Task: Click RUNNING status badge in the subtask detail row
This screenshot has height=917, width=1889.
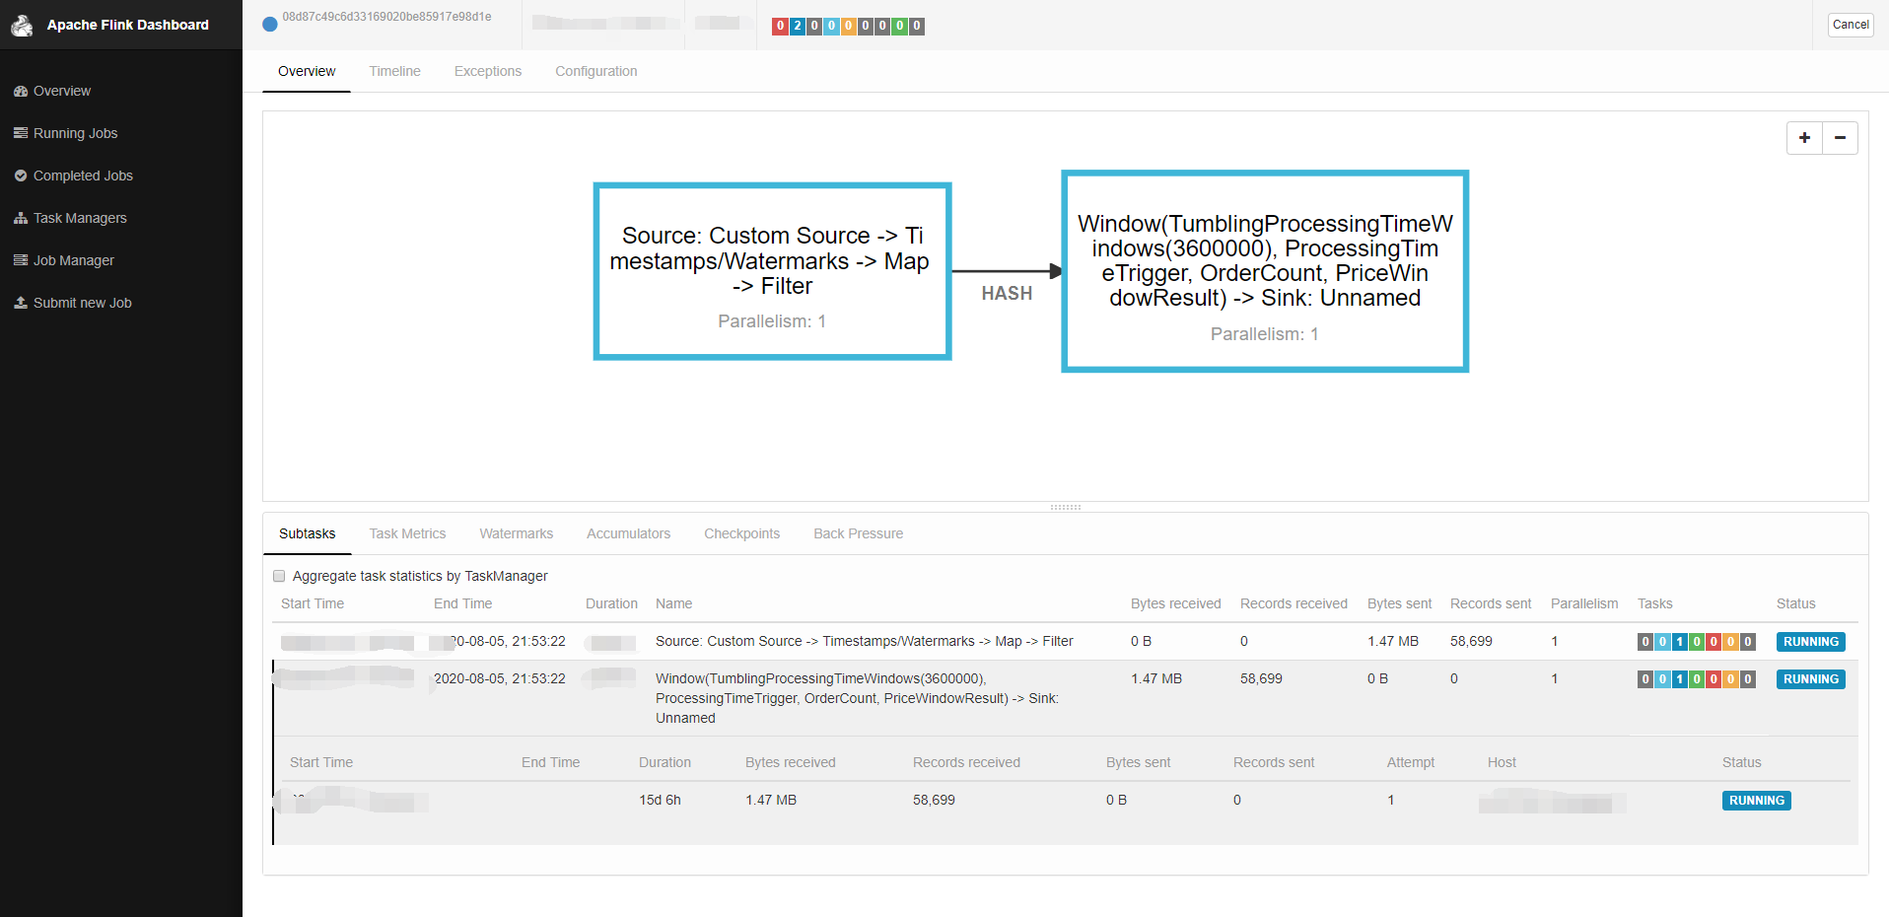Action: (1757, 801)
